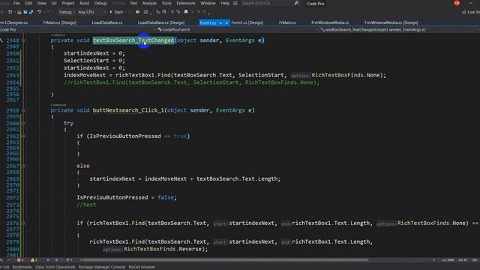Click the search magnifier icon

tap(296, 3)
